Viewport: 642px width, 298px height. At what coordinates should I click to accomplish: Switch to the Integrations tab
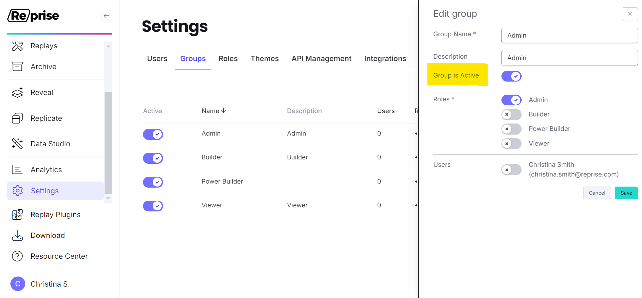coord(385,59)
